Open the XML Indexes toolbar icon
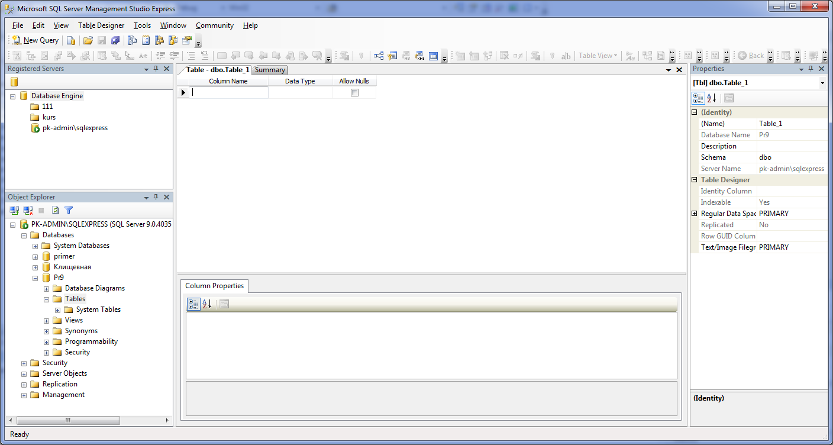The width and height of the screenshot is (833, 445). (x=420, y=56)
